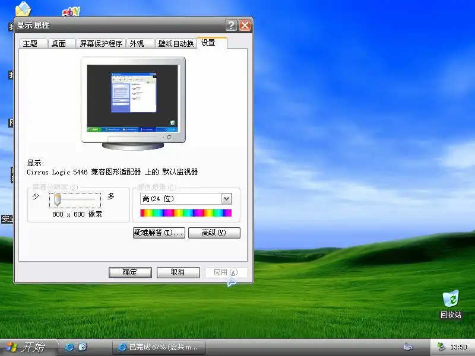The image size is (475, 356).
Task: Open the 屏幕保护程序 tab
Action: coord(101,43)
